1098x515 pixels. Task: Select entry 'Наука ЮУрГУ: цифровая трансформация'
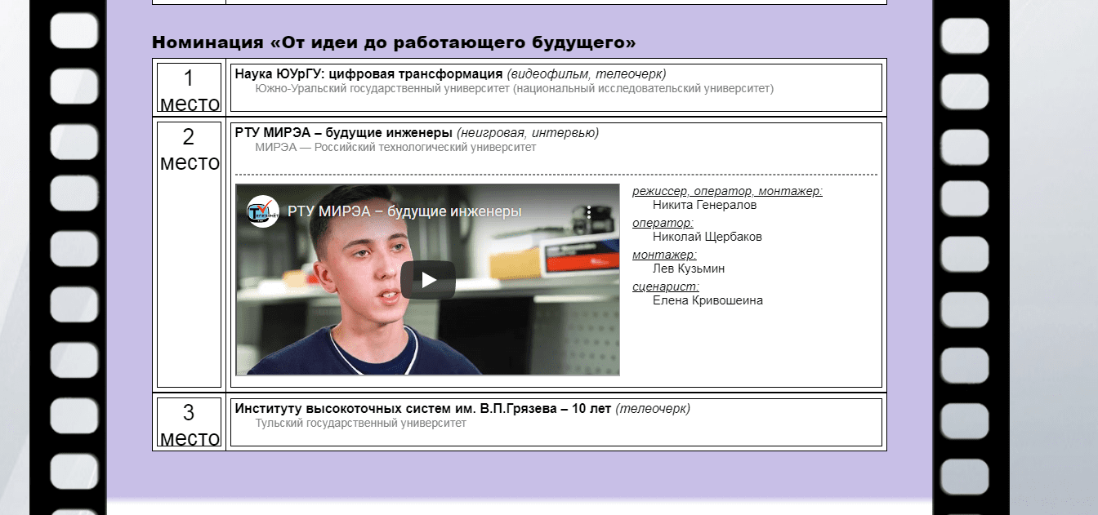click(368, 74)
